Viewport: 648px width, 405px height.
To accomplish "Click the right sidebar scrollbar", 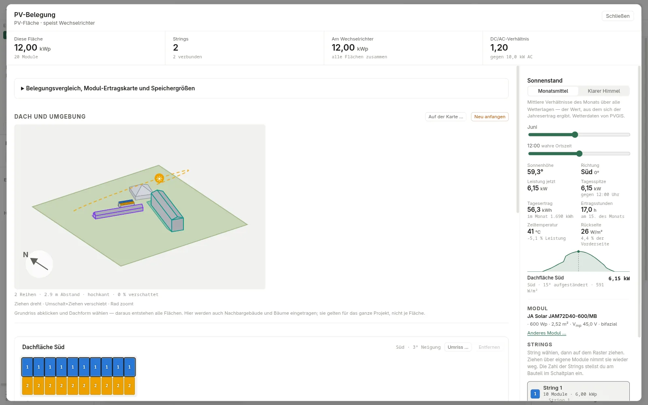I will [639, 202].
